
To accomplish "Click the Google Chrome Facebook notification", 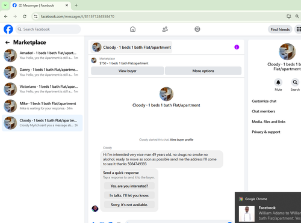I will coord(268,207).
